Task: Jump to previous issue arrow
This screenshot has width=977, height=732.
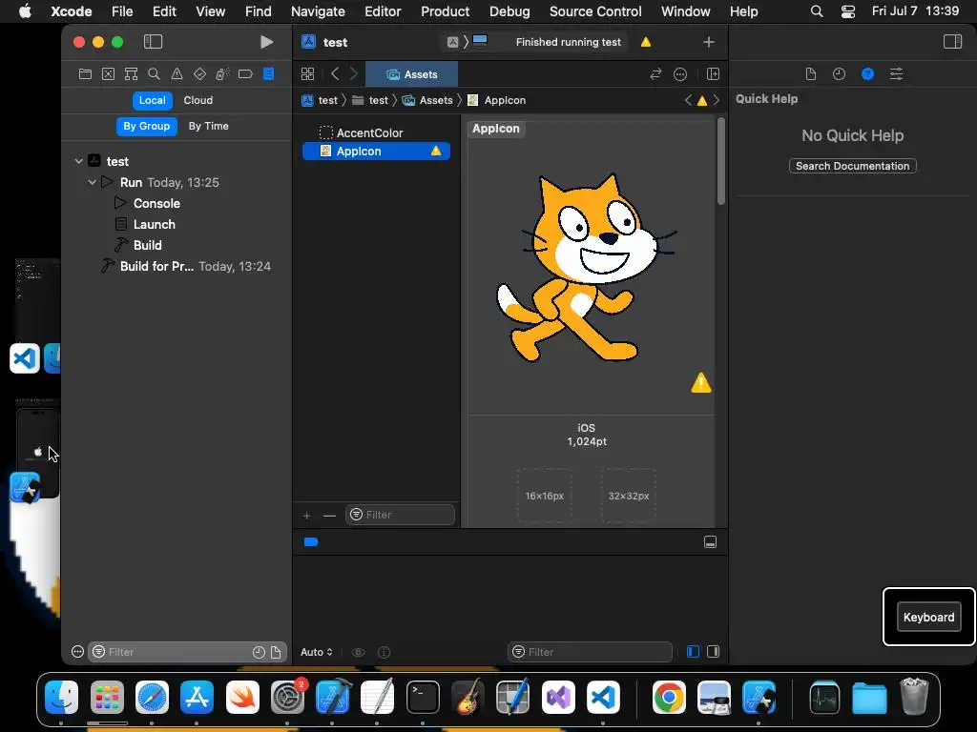Action: point(688,100)
